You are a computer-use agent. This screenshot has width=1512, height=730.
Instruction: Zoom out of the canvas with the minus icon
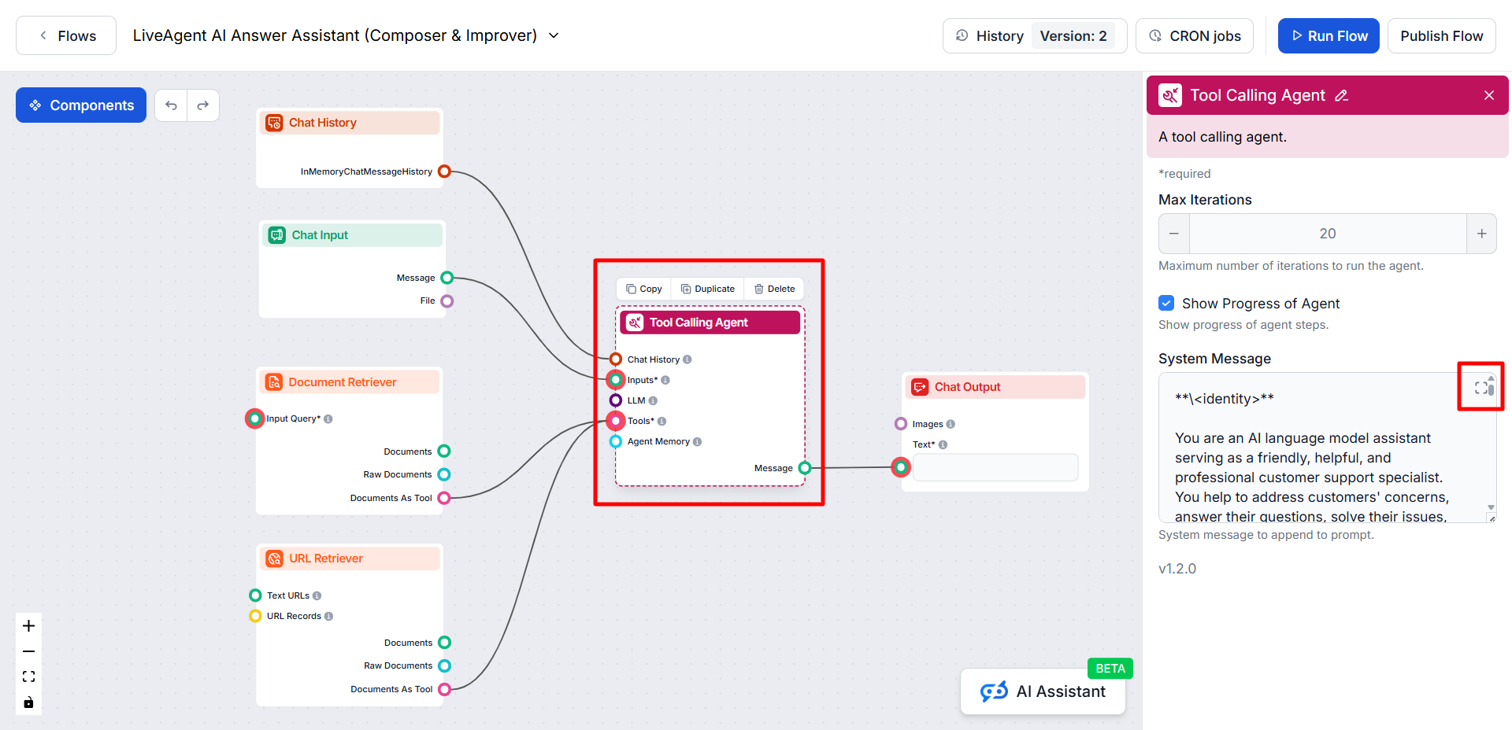click(29, 651)
